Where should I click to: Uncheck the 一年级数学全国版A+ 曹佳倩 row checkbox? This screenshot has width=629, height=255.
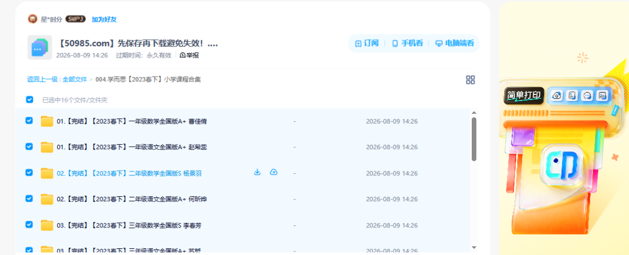29,121
